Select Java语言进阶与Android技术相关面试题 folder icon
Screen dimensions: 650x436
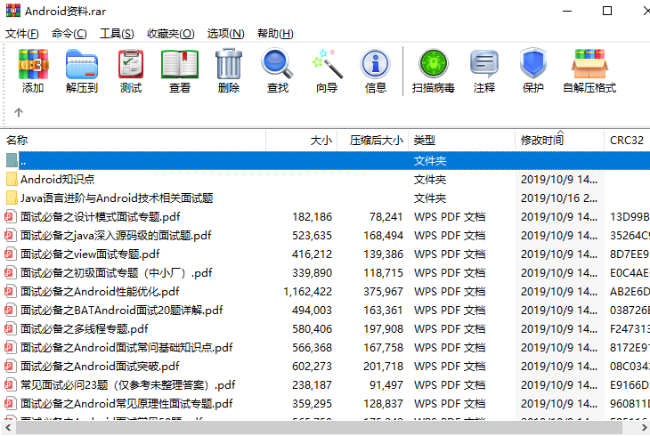12,198
